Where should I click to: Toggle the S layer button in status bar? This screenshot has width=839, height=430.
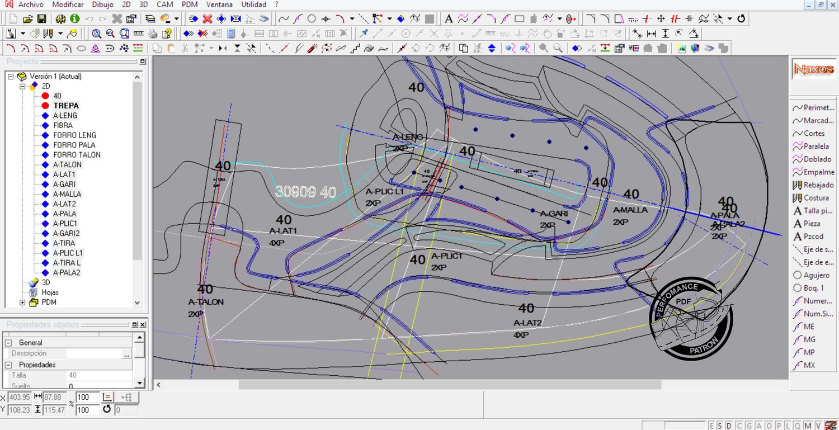(720, 426)
